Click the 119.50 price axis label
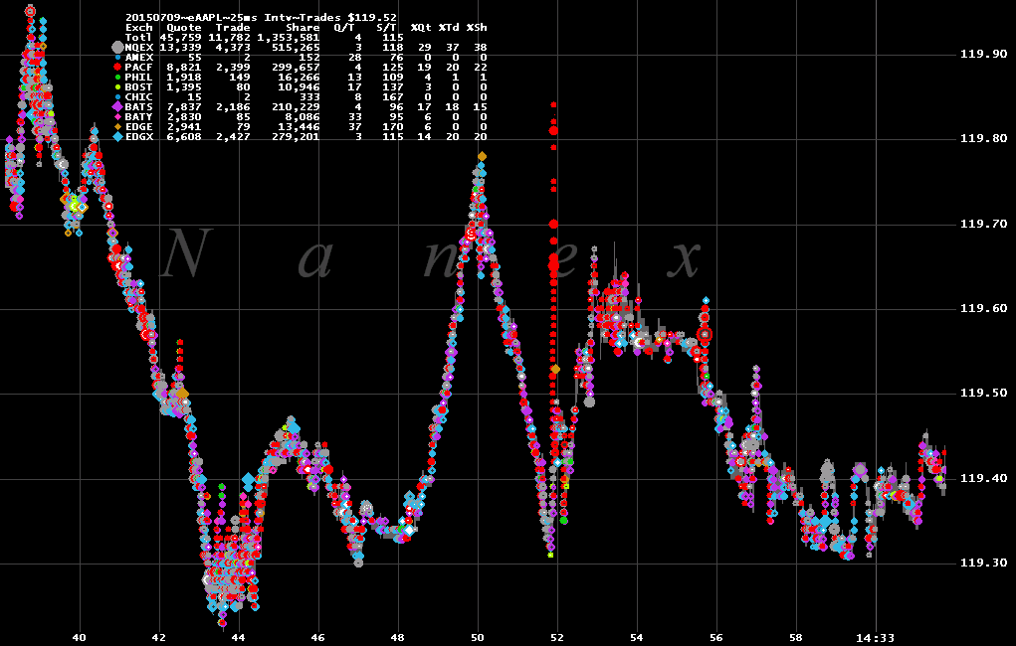Viewport: 1016px width, 646px height. click(x=983, y=393)
